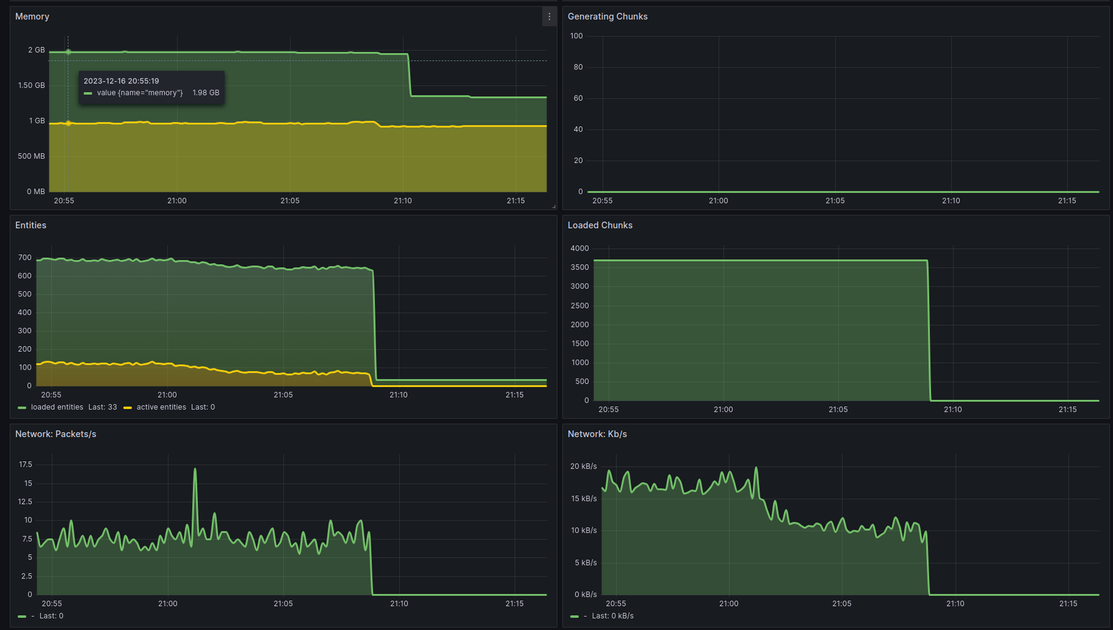Click the green legend swatch under Network: Packets/s
Viewport: 1113px width, 630px height.
(x=22, y=617)
